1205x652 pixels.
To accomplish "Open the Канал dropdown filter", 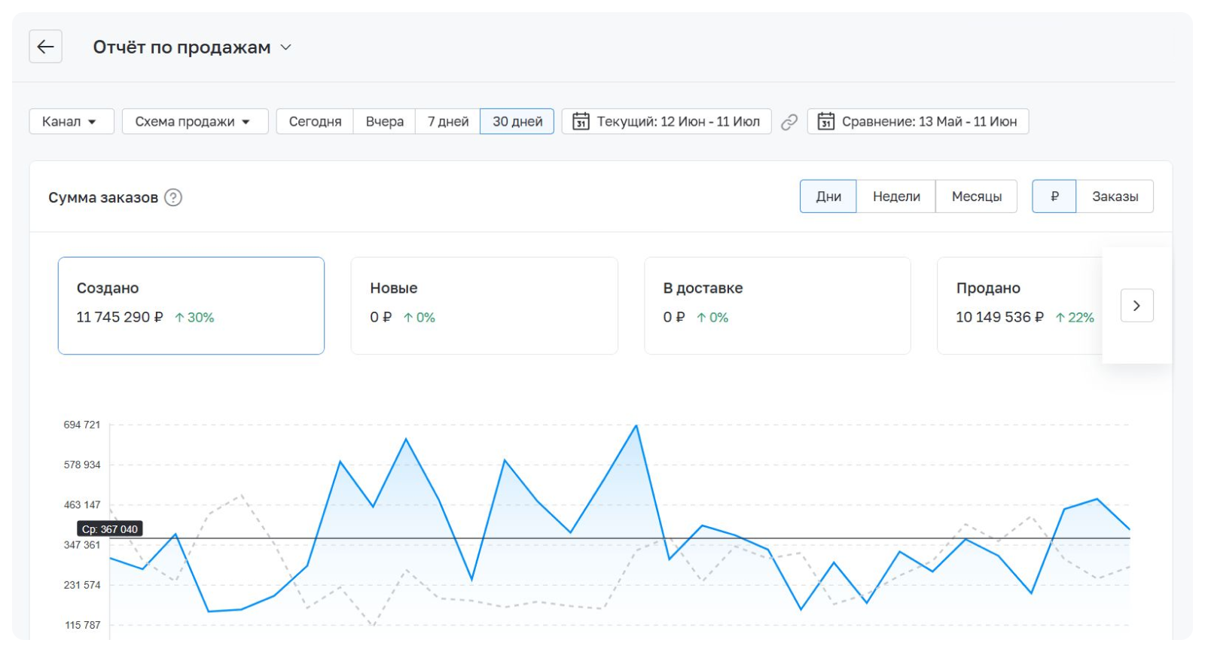I will (71, 122).
